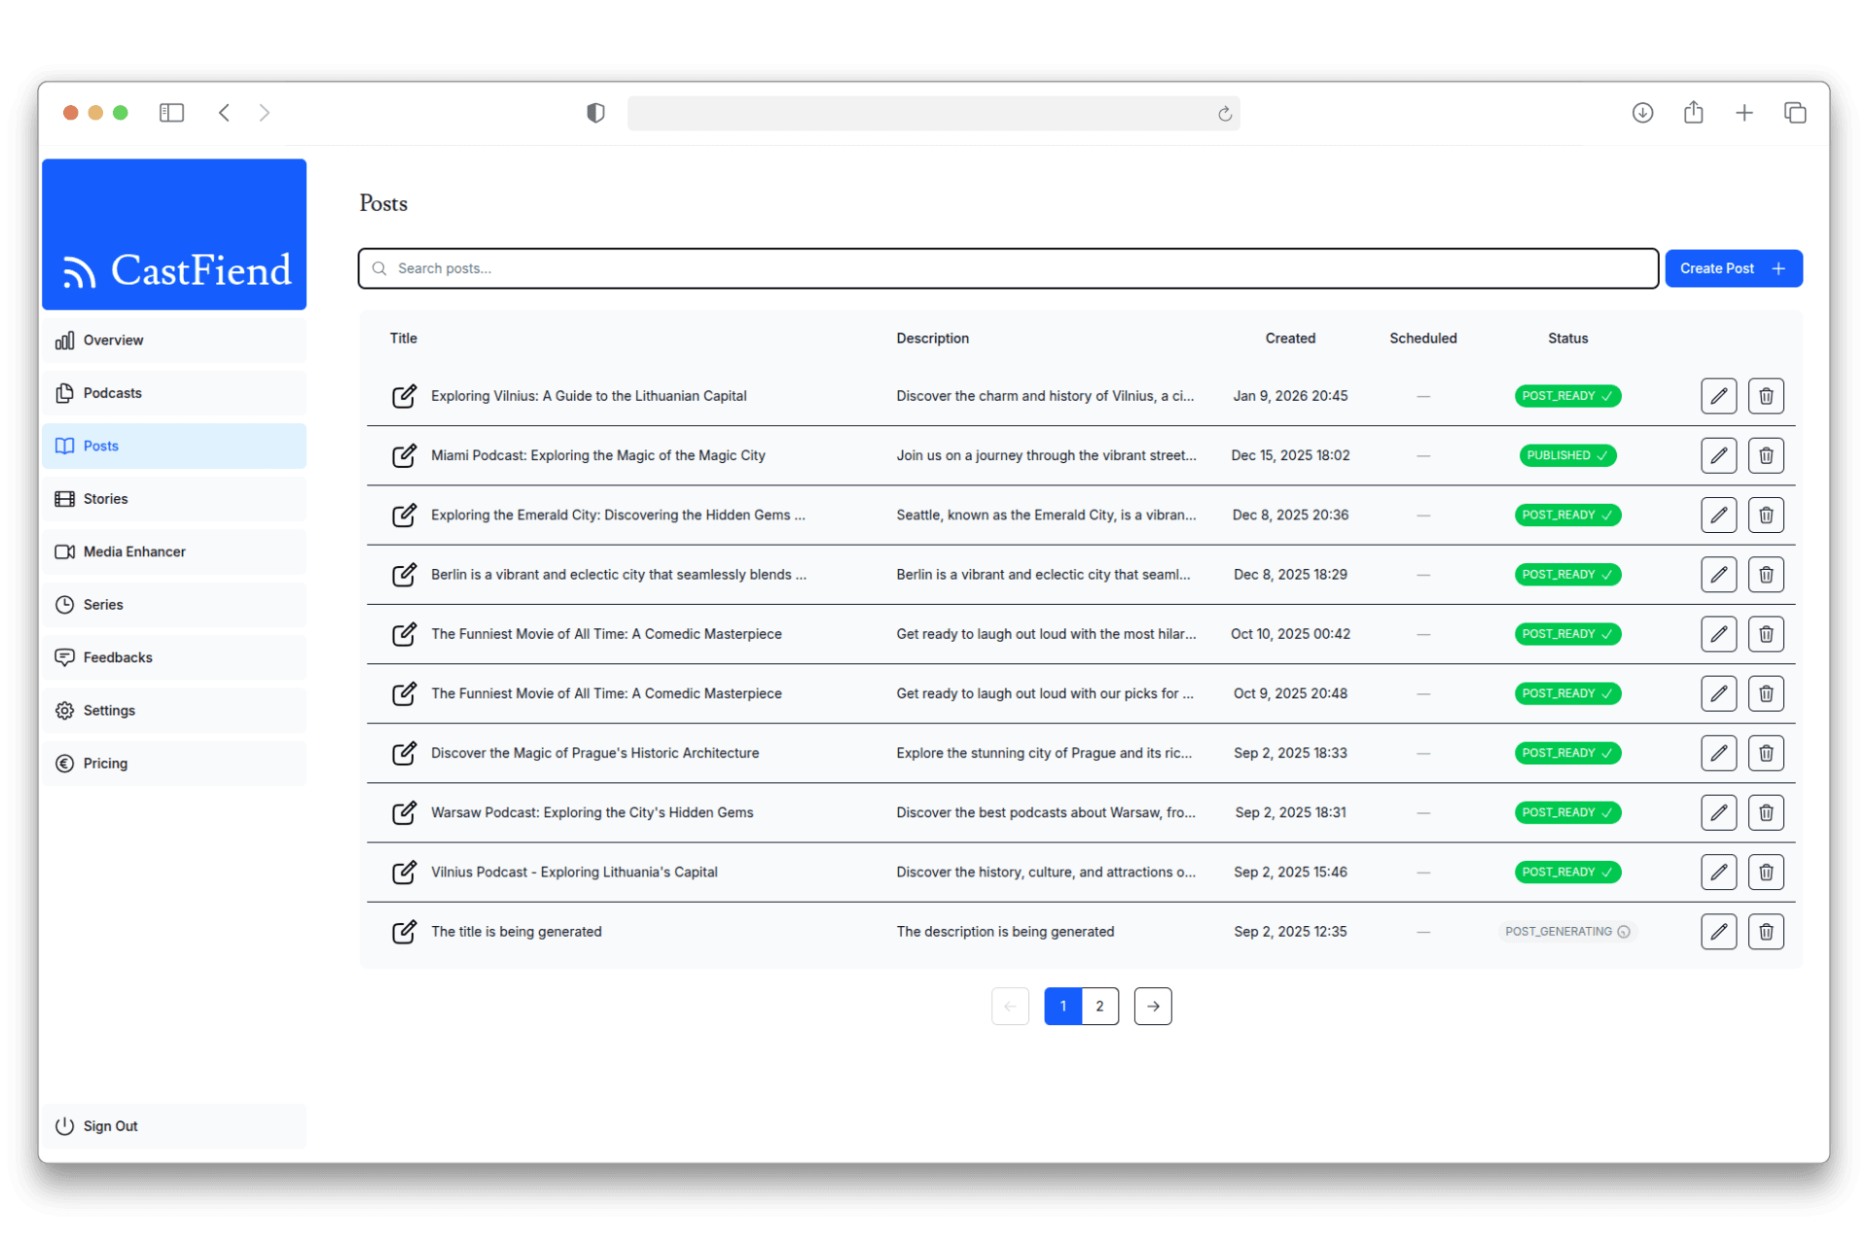1868x1245 pixels.
Task: Click the Title column header
Action: [403, 338]
